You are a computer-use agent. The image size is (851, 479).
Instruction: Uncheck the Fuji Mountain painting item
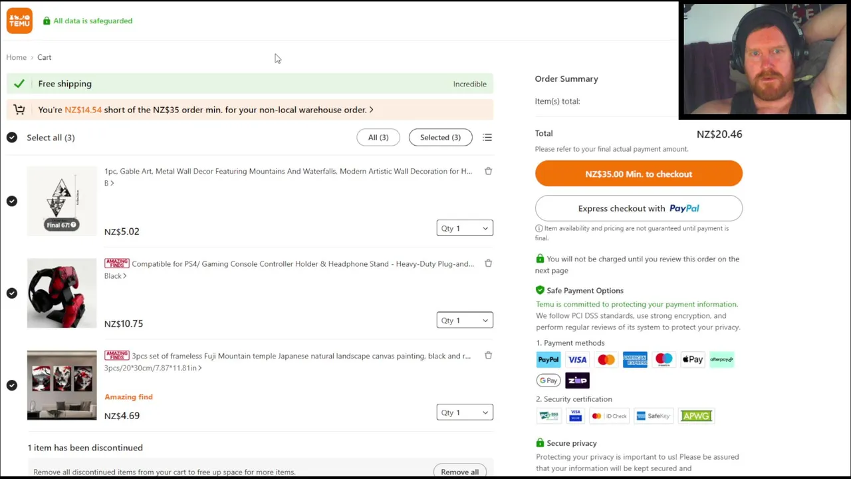click(x=12, y=385)
